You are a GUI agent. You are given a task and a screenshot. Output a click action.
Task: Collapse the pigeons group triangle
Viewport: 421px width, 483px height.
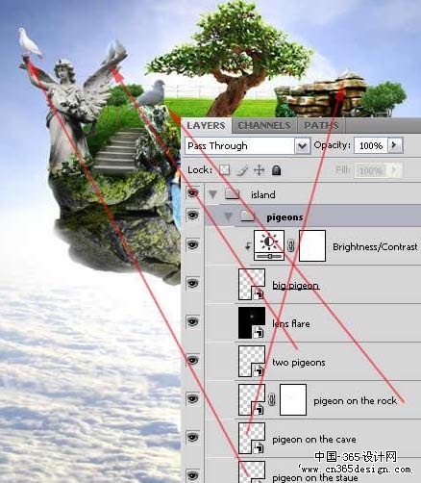coord(228,217)
